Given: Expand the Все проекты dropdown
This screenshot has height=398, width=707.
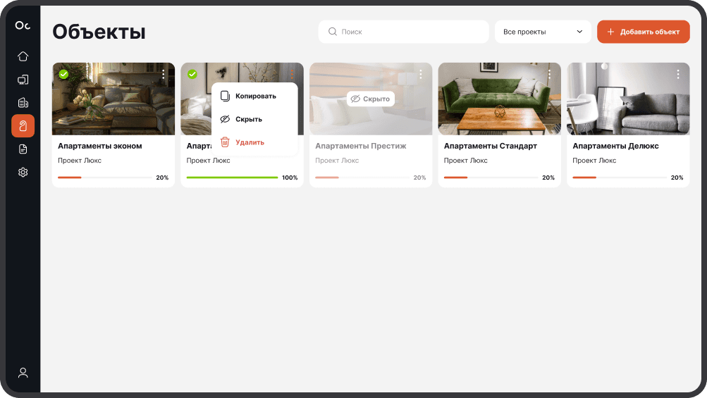Looking at the screenshot, I should 543,32.
